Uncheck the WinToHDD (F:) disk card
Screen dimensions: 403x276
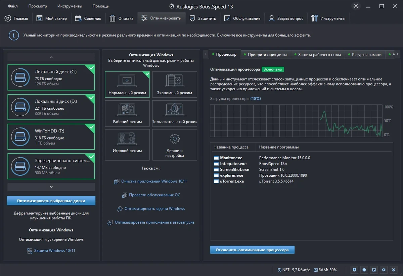tap(51, 136)
